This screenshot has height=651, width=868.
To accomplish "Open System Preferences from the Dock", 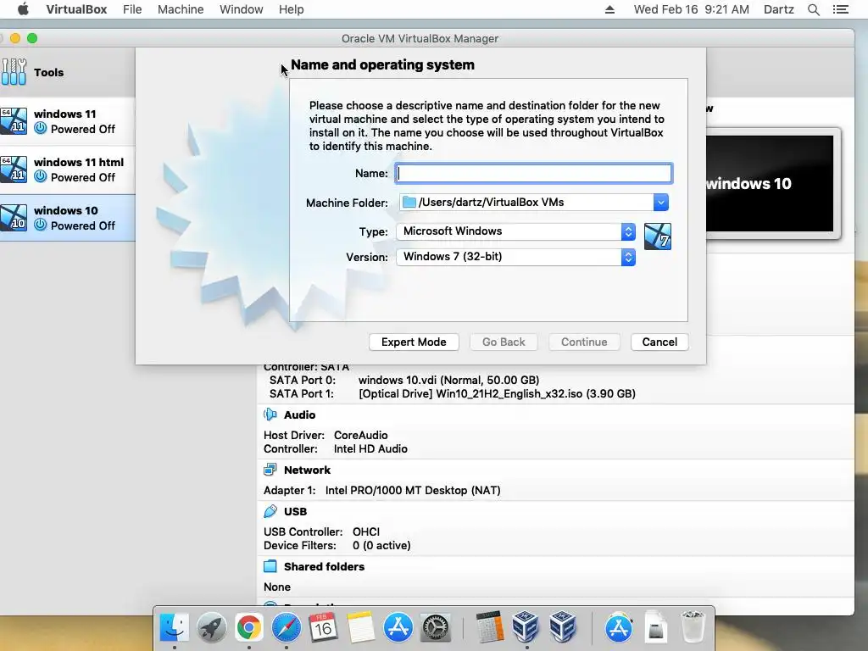I will point(436,628).
